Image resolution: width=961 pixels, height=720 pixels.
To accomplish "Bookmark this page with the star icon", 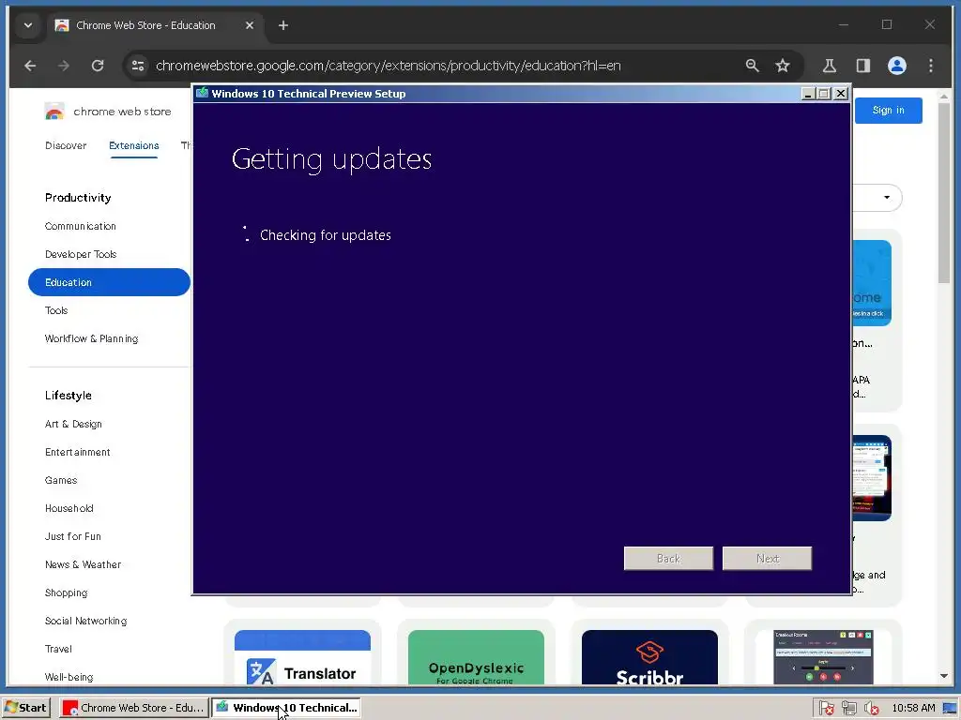I will coord(783,66).
